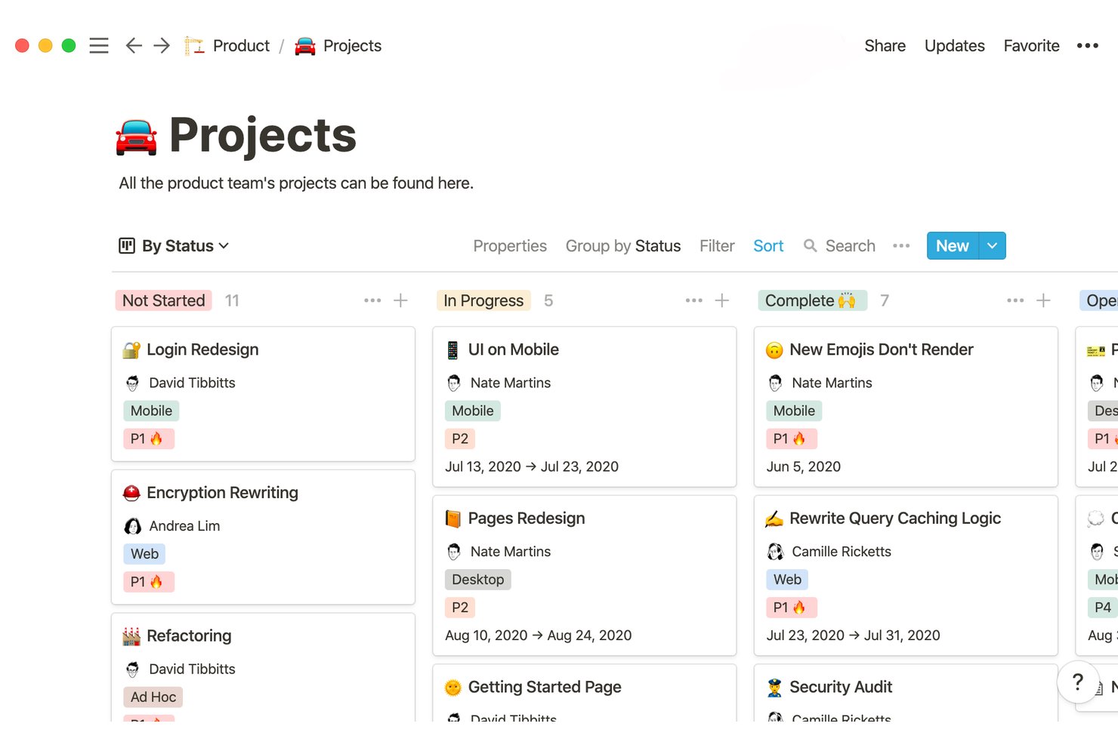Open the Pages Redesign card
1118x745 pixels.
click(x=585, y=576)
